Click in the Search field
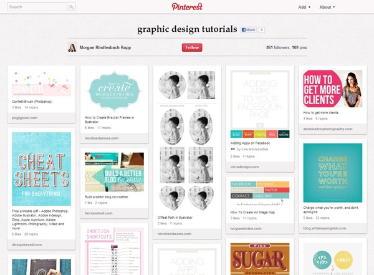 click(x=37, y=7)
